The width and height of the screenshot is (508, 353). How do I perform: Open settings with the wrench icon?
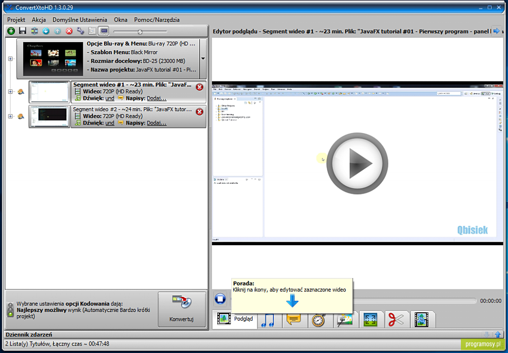[x=80, y=31]
